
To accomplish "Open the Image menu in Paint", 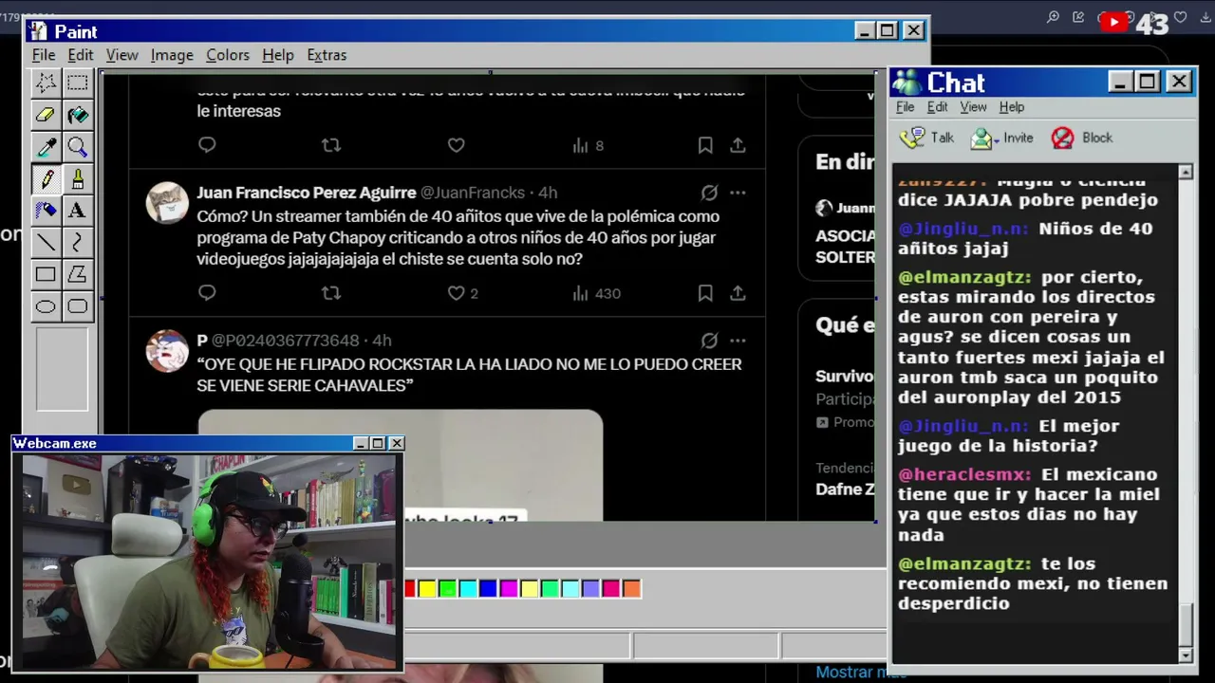I will pos(172,55).
